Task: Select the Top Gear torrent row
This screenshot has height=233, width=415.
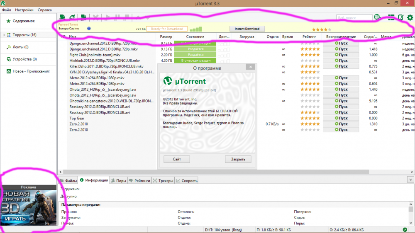Action: coord(77,118)
